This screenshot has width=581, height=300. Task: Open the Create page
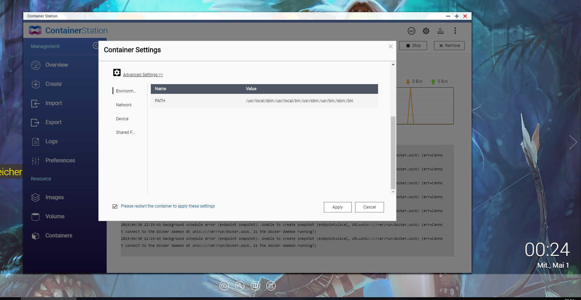54,84
